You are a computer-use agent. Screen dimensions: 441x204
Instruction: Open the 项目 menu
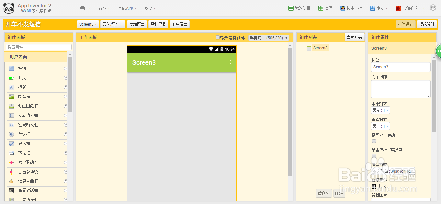tap(85, 8)
